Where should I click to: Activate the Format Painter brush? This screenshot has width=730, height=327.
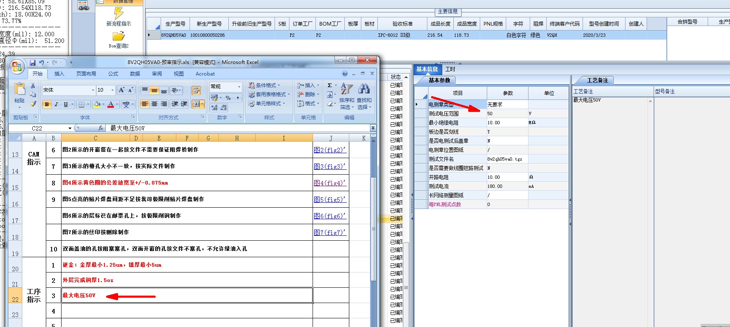[x=33, y=104]
